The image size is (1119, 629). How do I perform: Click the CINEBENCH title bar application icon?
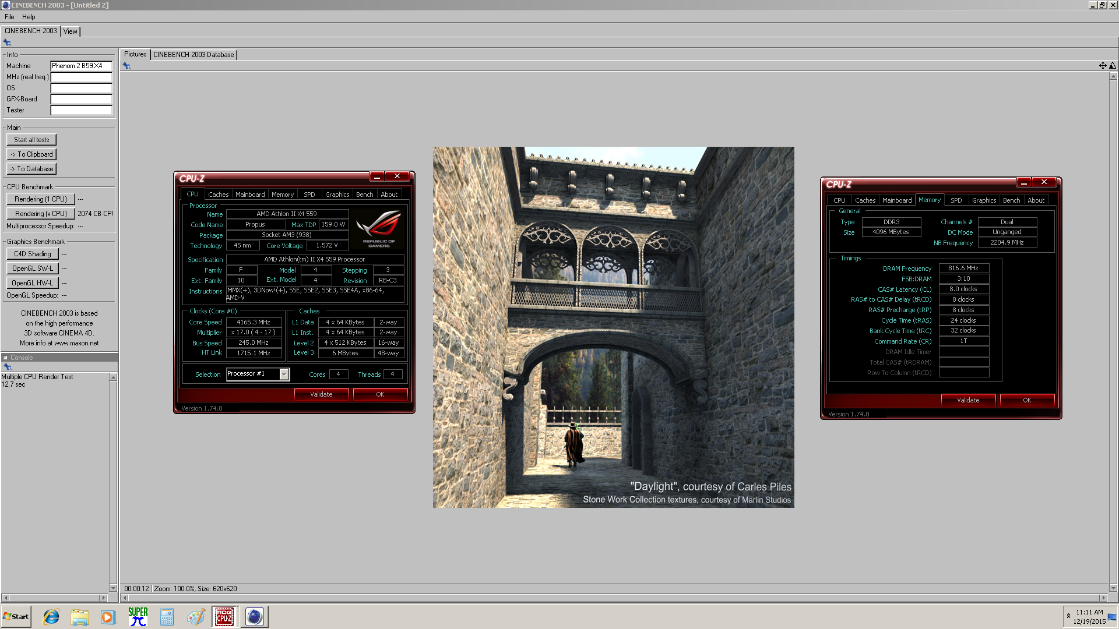(x=5, y=5)
